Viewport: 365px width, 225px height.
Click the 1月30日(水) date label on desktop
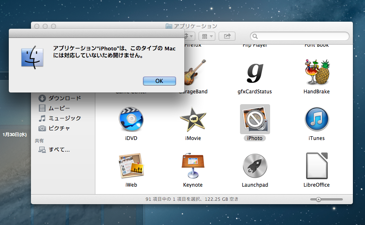15,135
